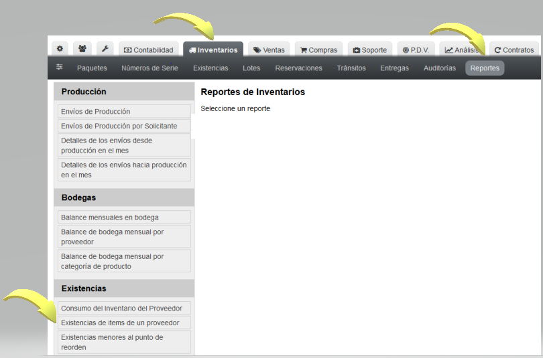Open Envíos de Producción por Solicitante report

click(124, 126)
